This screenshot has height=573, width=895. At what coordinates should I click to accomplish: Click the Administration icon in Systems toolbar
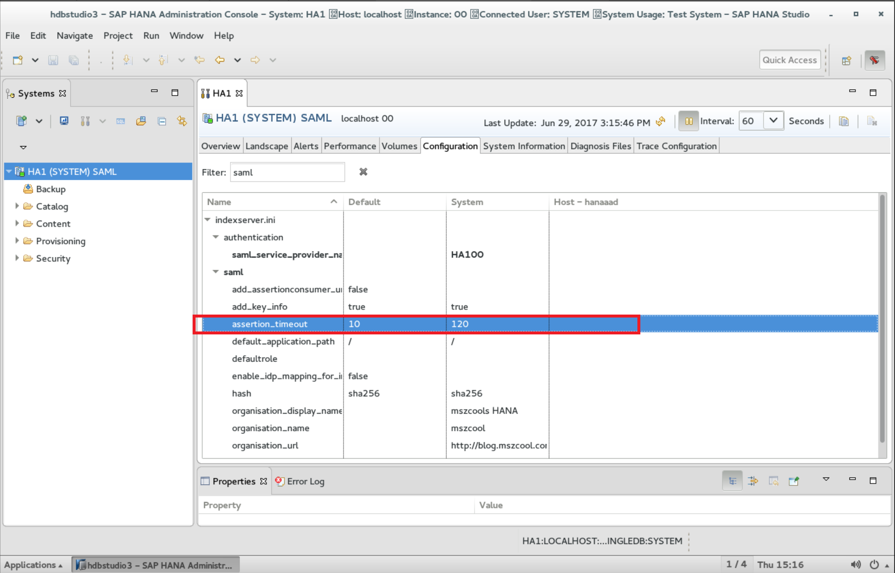tap(85, 121)
